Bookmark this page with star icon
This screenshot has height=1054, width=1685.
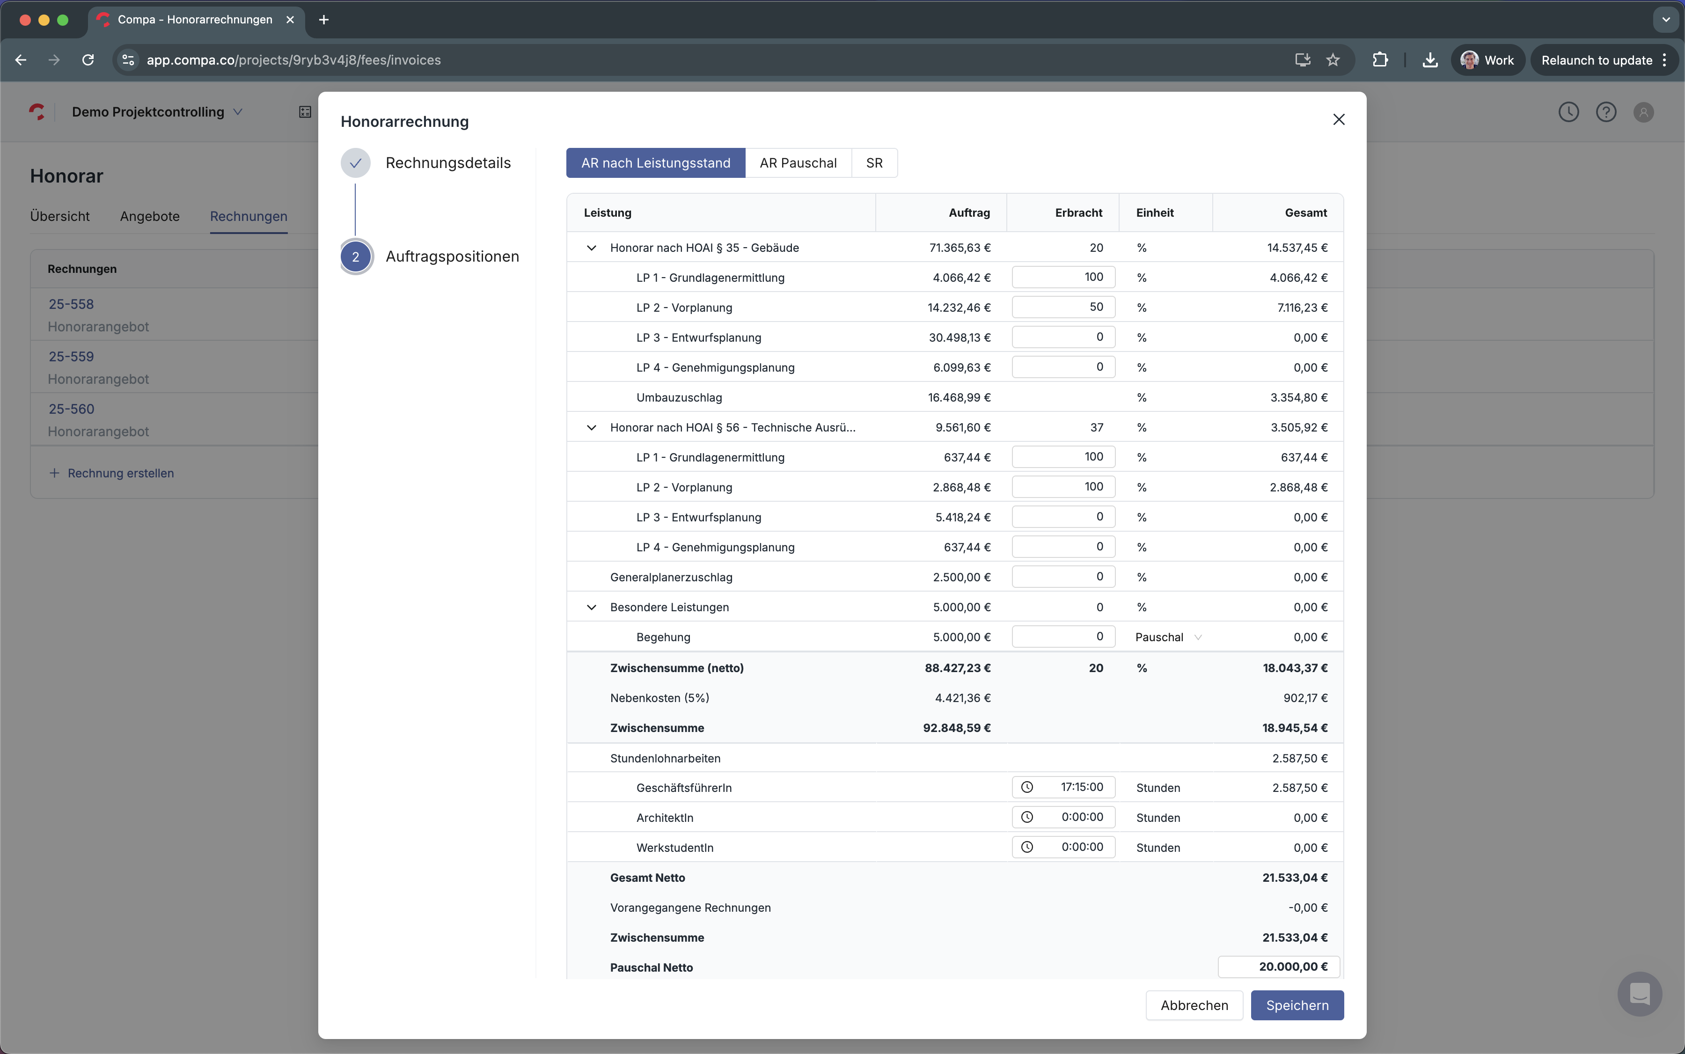click(1333, 60)
